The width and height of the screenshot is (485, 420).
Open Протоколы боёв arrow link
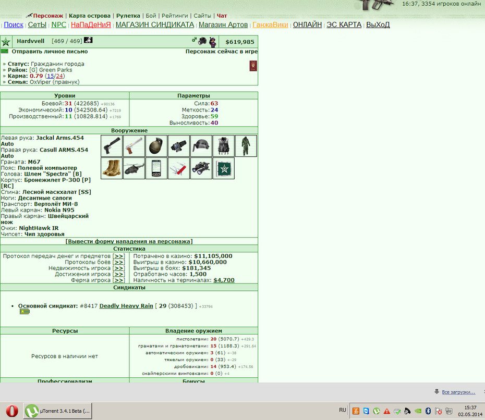(119, 262)
